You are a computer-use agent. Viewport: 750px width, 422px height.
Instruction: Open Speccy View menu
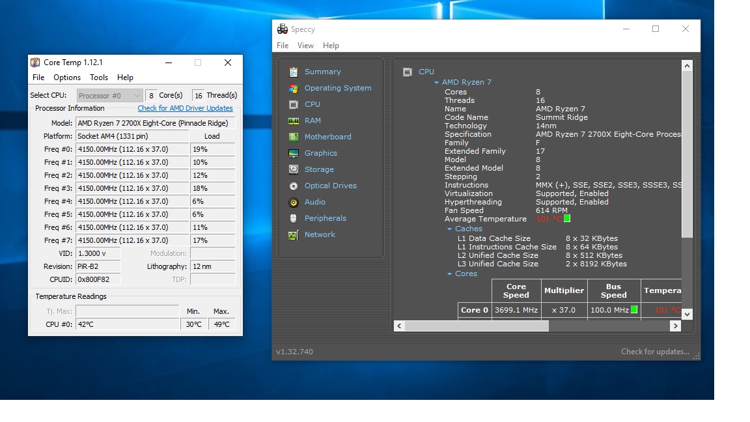point(305,46)
